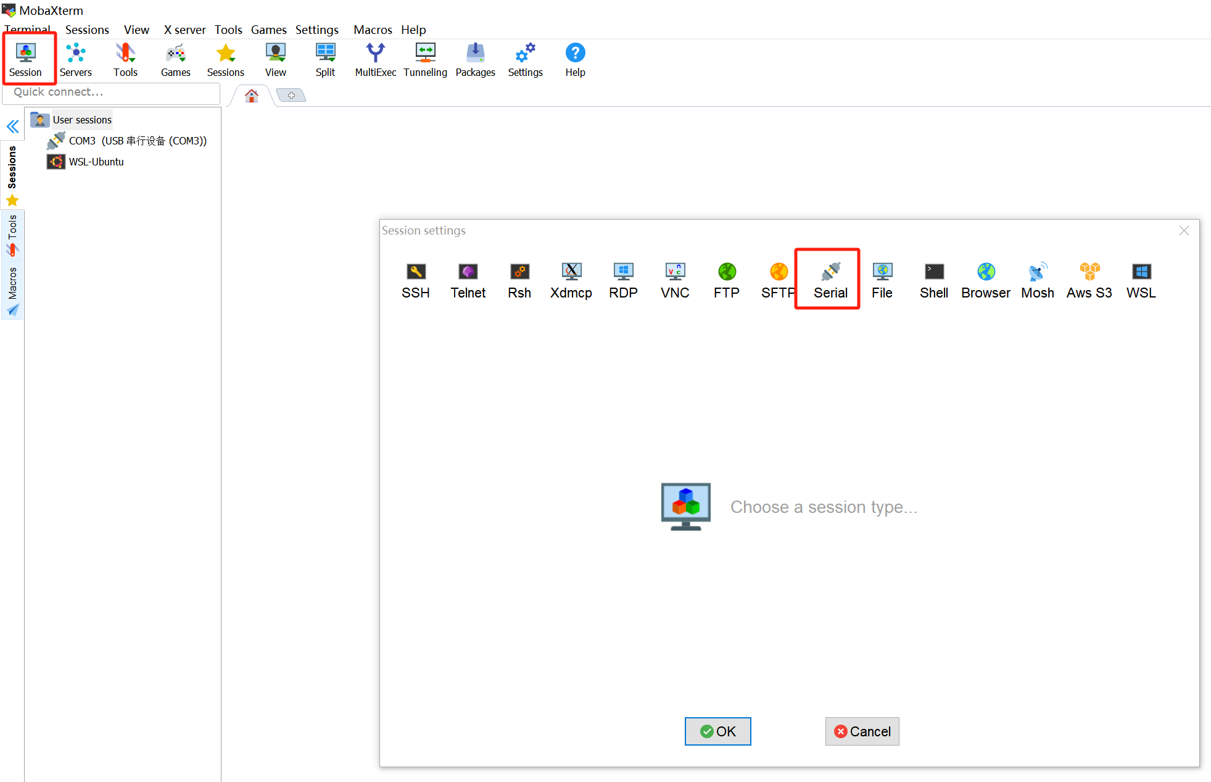Confirm with the OK button
The width and height of the screenshot is (1211, 782).
coord(718,731)
